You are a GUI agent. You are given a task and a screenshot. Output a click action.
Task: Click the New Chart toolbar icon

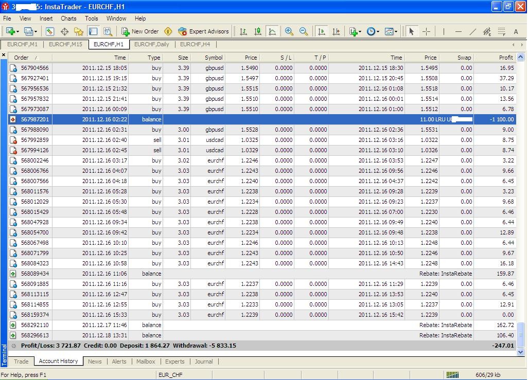(10, 31)
